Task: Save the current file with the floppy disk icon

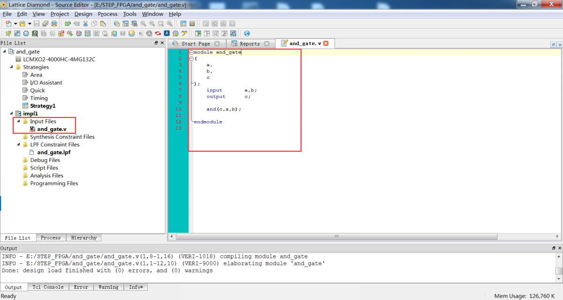Action: pos(37,23)
